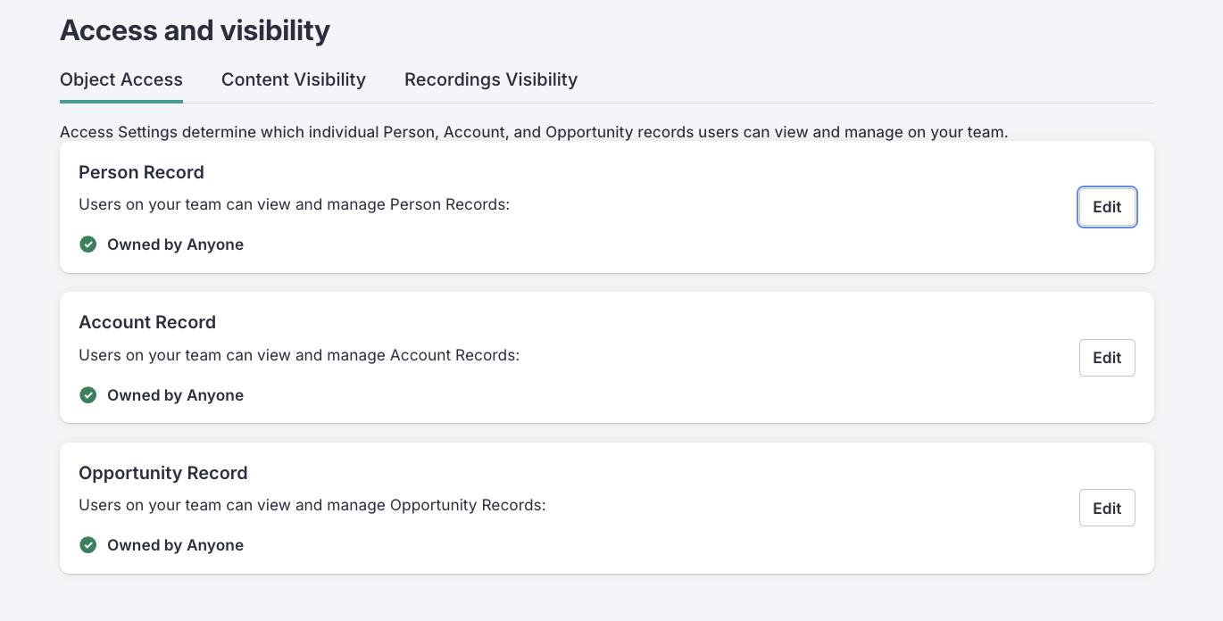The height and width of the screenshot is (621, 1223).
Task: Click green checkmark icon under Person Record
Action: coord(88,244)
